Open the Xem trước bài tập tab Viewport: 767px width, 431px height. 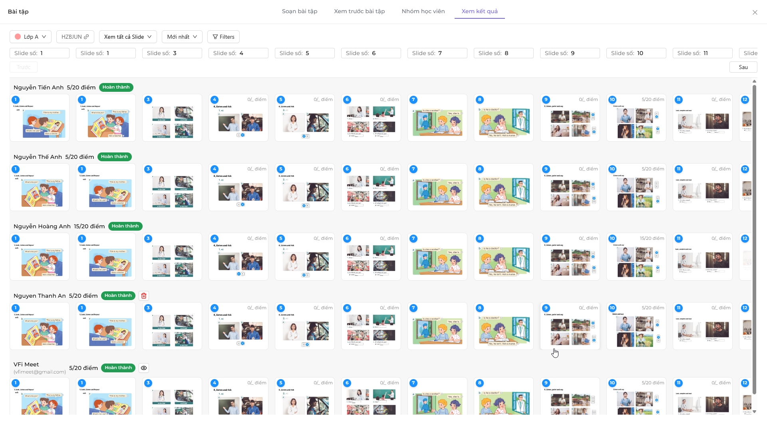click(x=359, y=11)
